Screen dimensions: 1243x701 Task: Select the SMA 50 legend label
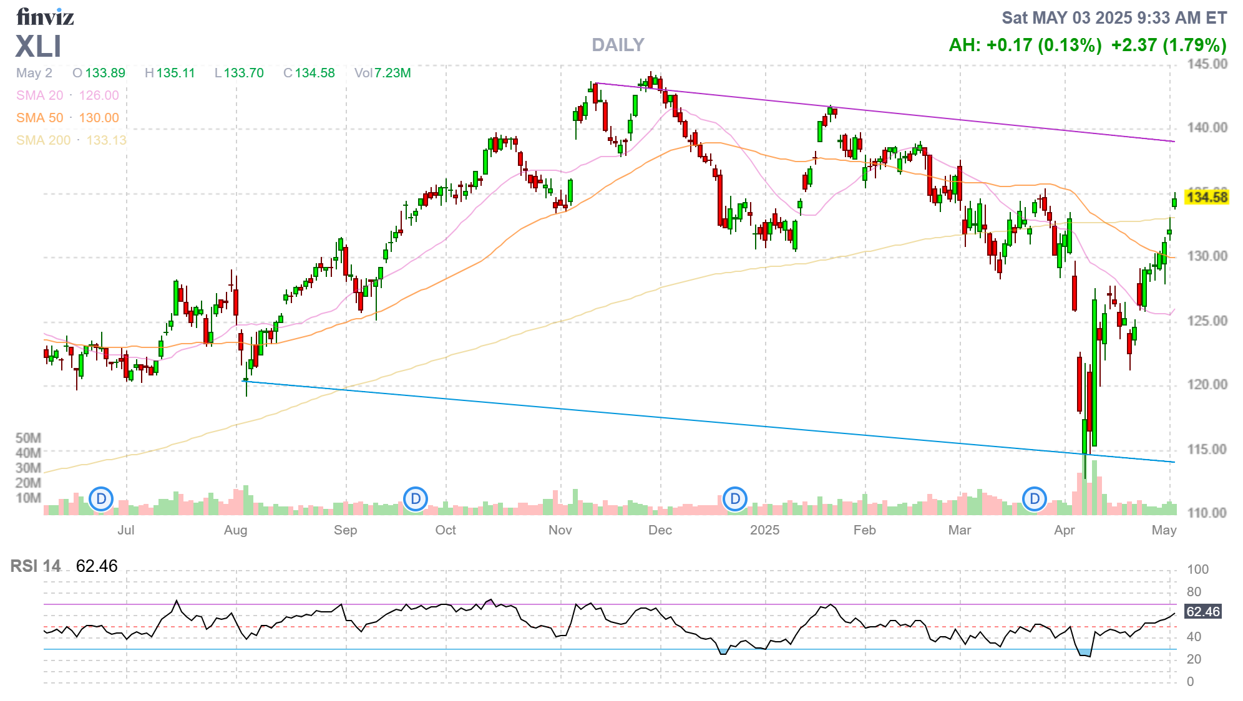point(40,118)
